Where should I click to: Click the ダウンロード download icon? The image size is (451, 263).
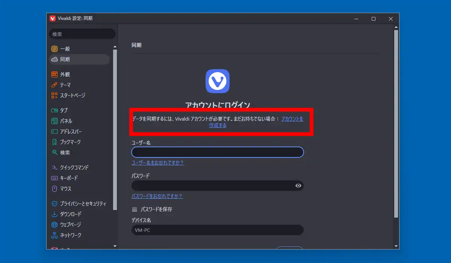(x=54, y=214)
